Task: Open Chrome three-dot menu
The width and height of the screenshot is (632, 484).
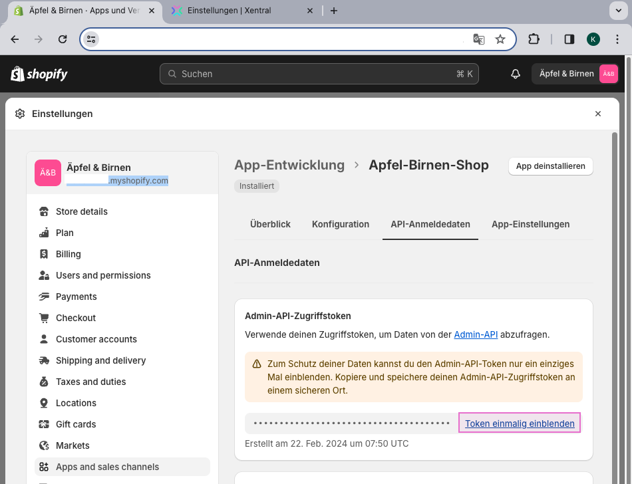Action: pyautogui.click(x=617, y=39)
